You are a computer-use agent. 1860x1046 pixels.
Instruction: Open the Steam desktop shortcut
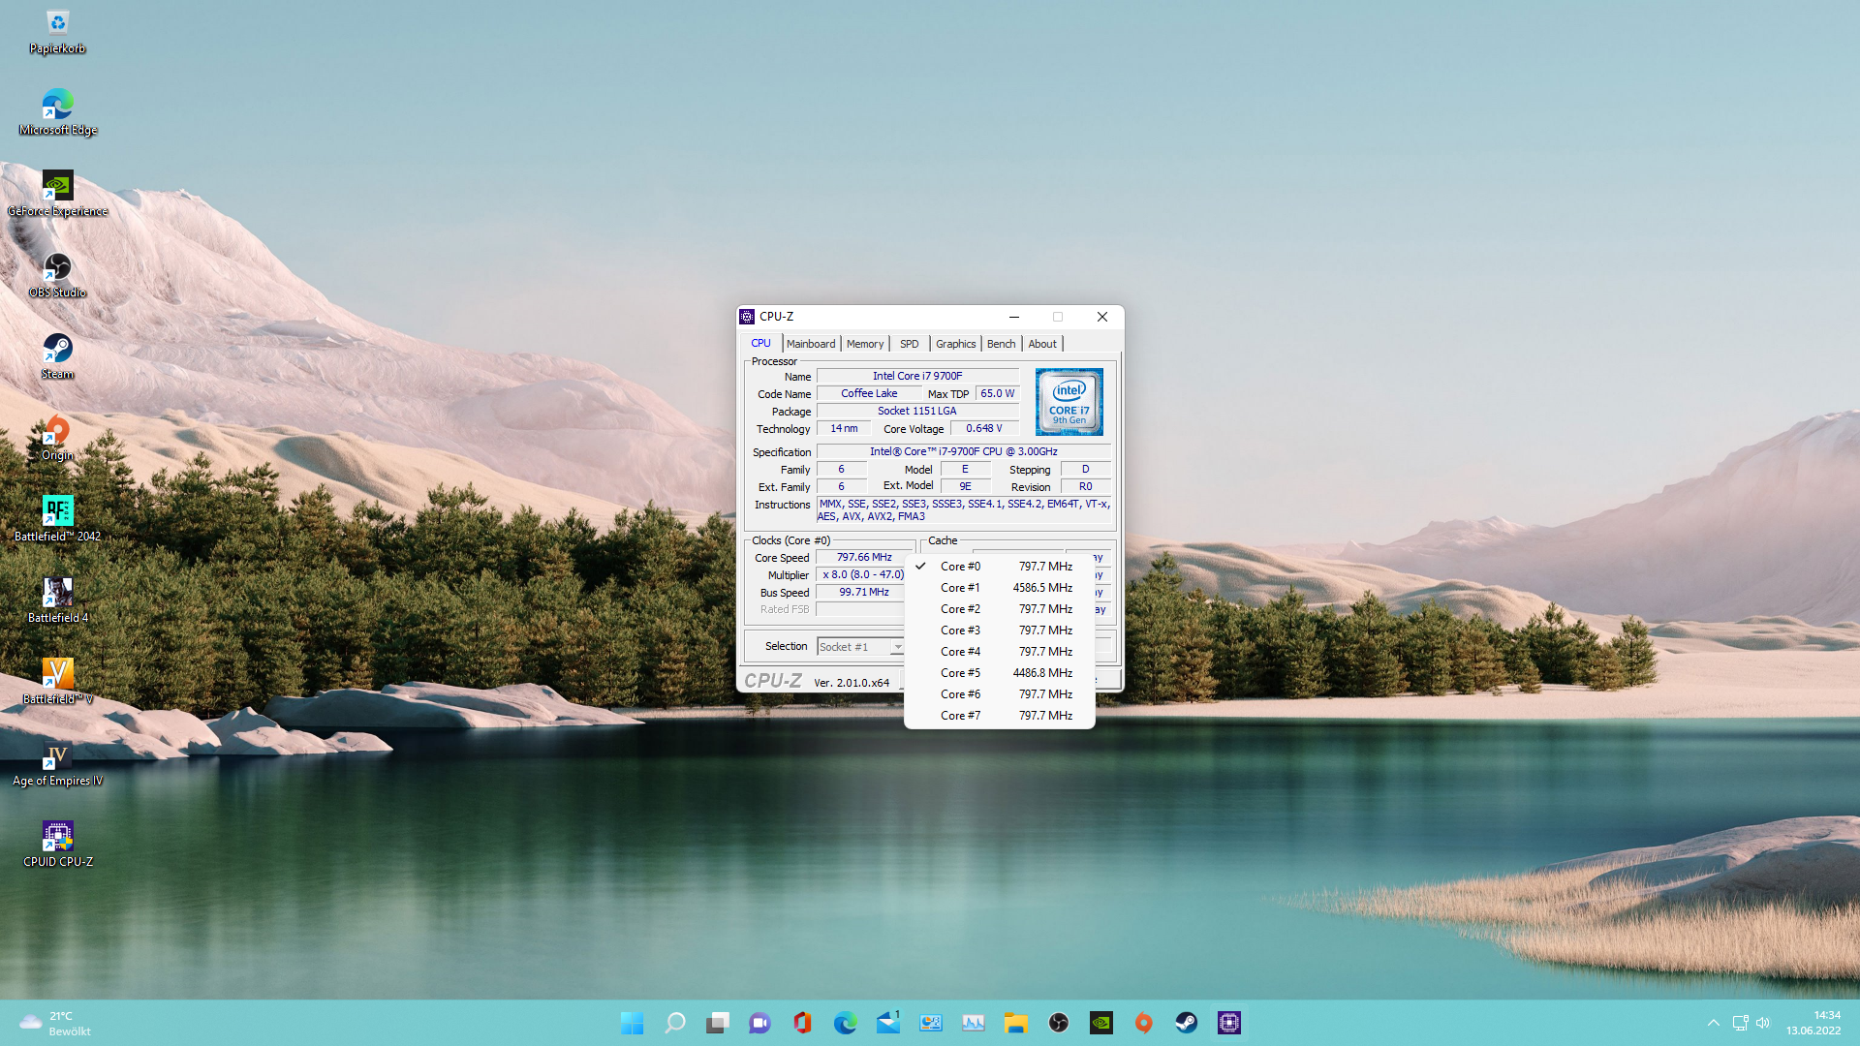pos(57,355)
